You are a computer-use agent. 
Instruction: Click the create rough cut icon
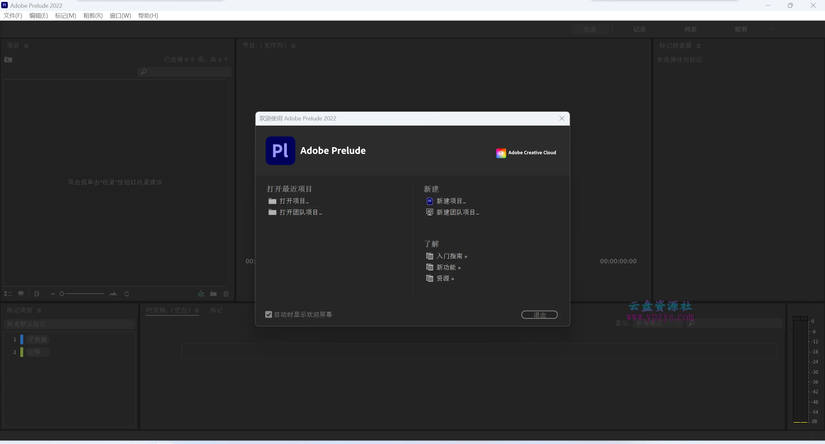tap(201, 294)
